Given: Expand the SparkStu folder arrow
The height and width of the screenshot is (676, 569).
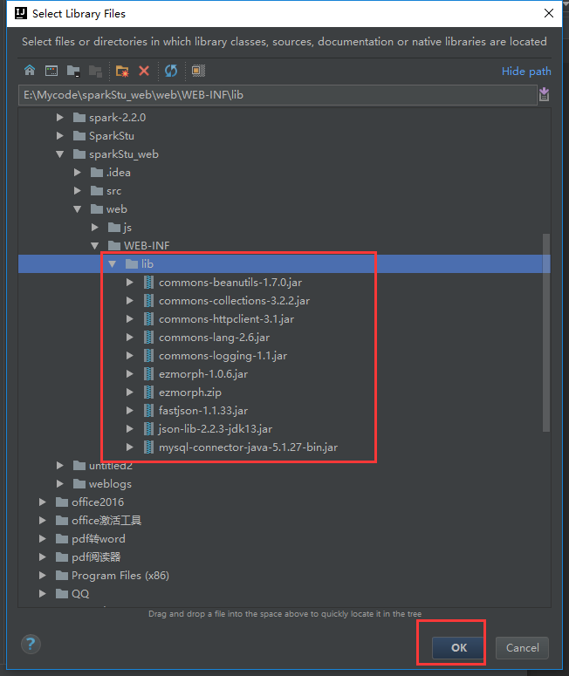Looking at the screenshot, I should coord(60,136).
